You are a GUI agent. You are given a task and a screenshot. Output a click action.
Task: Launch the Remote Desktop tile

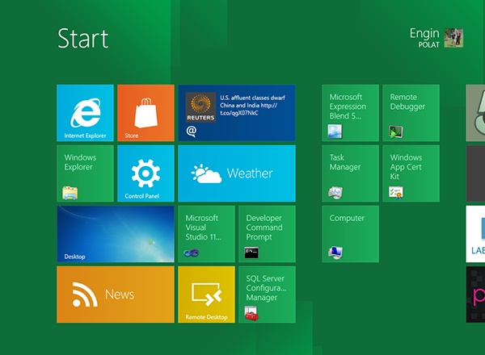click(206, 294)
